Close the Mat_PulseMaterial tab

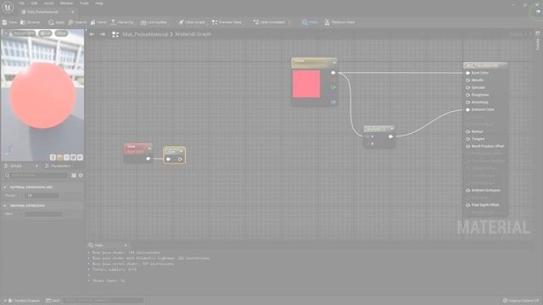(x=72, y=12)
